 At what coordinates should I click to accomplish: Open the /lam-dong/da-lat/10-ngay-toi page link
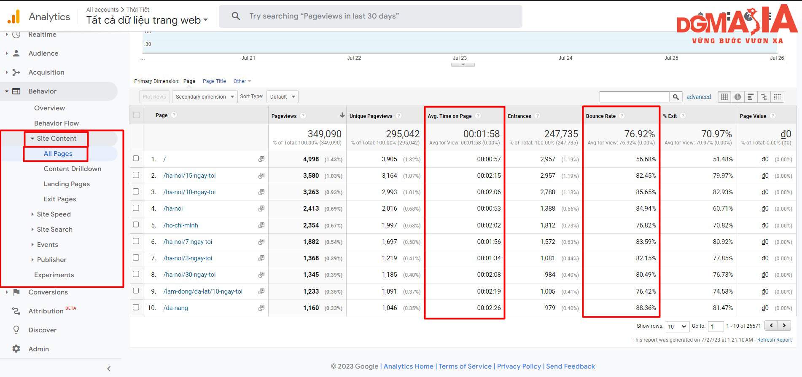[203, 291]
